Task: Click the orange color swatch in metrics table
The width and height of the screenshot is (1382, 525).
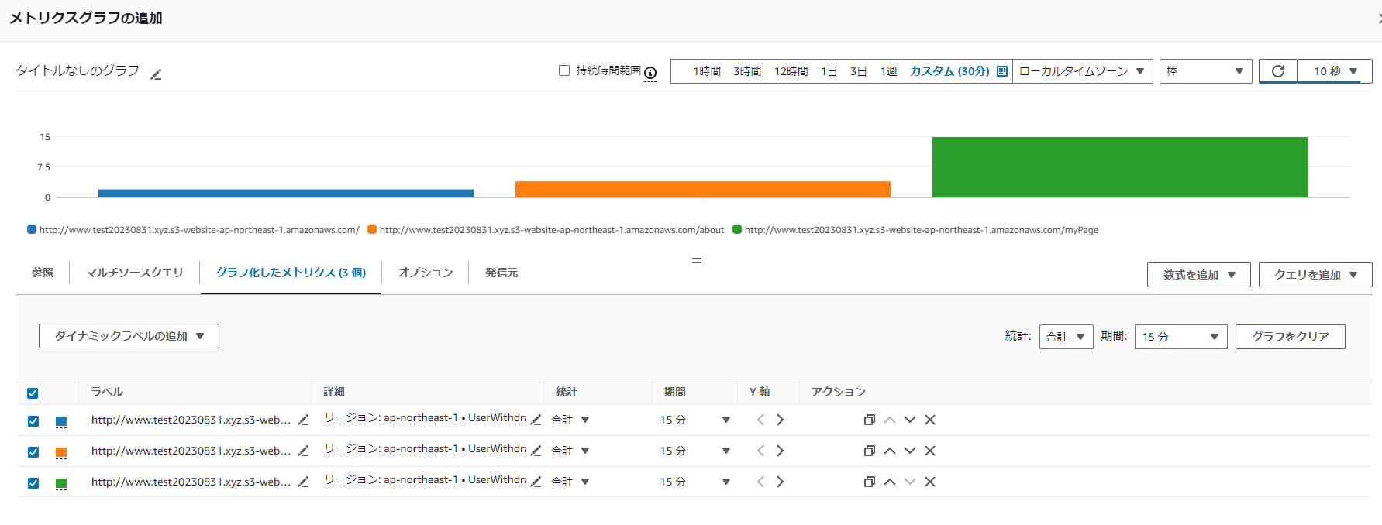Action: coord(61,452)
